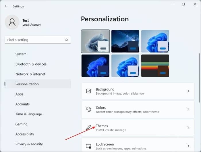Select the Personalization category
Viewport: 201px width, 152px height.
tap(38, 84)
